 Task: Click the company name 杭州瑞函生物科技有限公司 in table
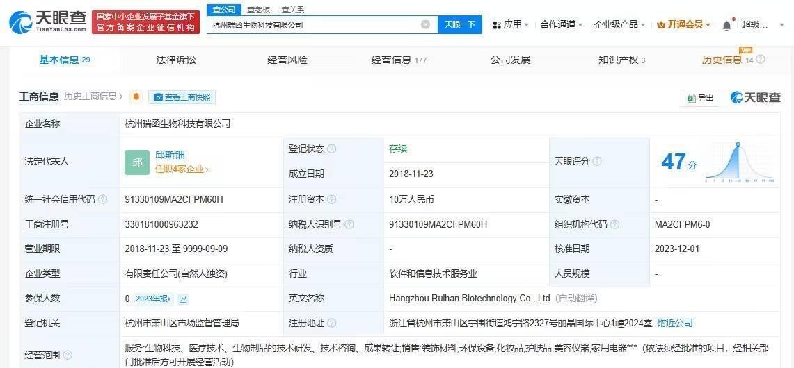(x=177, y=124)
